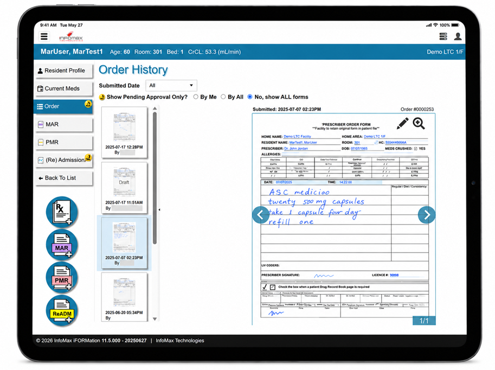Click alert badge on (Re) Admission
Screen dimensions: 495x370
point(88,157)
